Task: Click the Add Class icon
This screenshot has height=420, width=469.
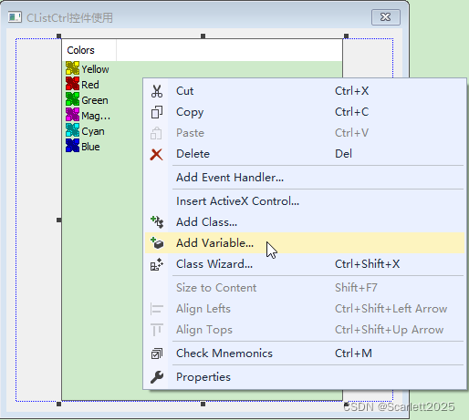Action: pos(157,222)
